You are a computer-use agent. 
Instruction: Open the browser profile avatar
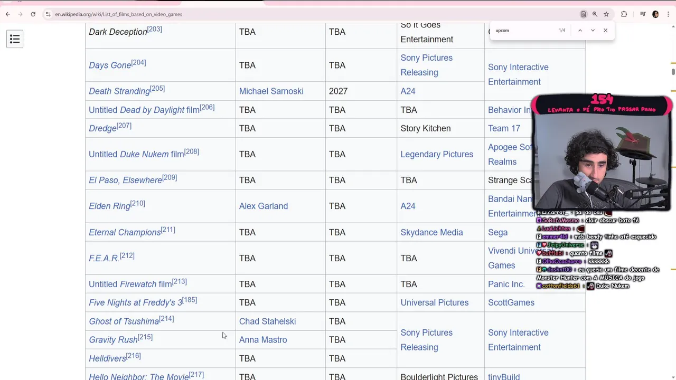click(655, 14)
